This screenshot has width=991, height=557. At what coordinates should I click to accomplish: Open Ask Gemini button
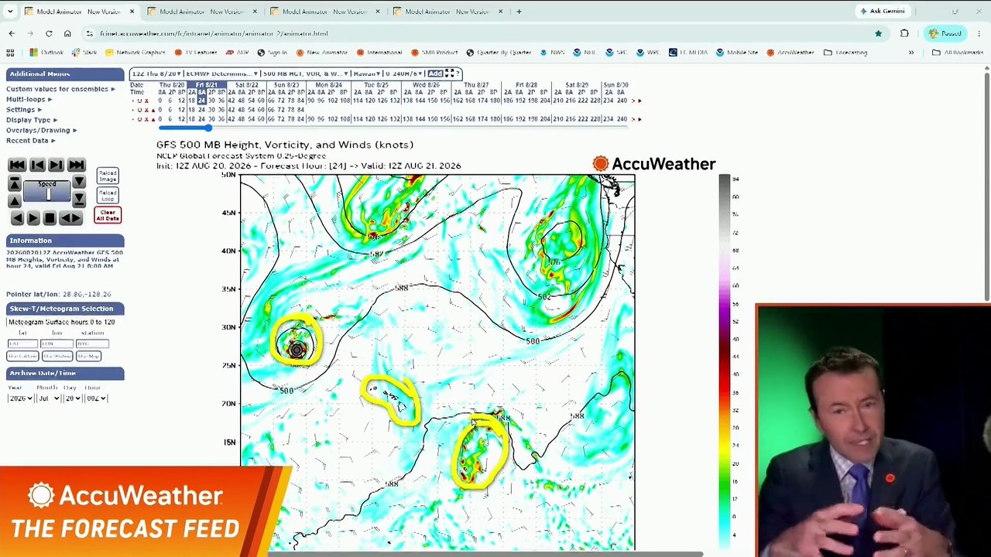[x=882, y=11]
